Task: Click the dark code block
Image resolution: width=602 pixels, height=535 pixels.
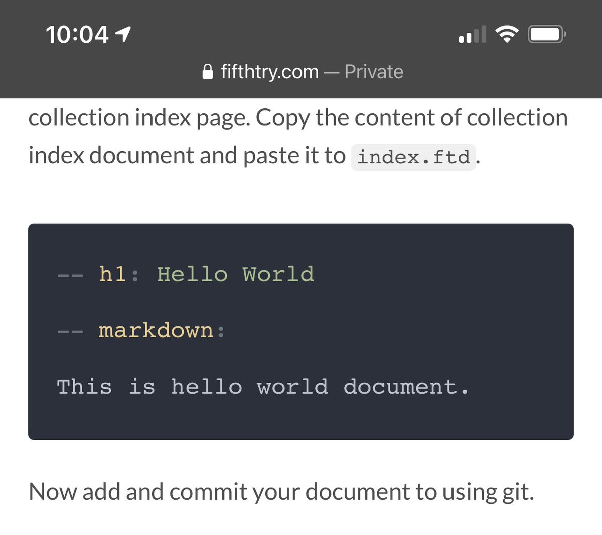Action: [x=301, y=331]
